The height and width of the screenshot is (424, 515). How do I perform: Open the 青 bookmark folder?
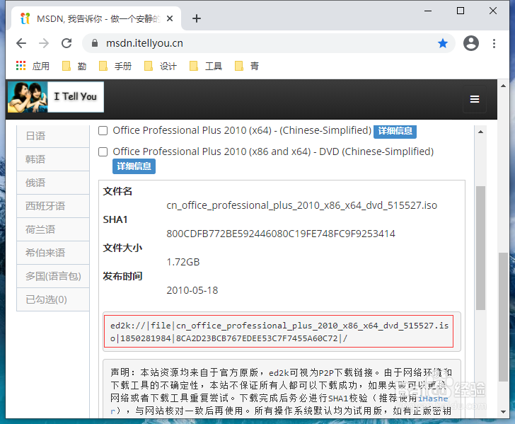pyautogui.click(x=247, y=66)
